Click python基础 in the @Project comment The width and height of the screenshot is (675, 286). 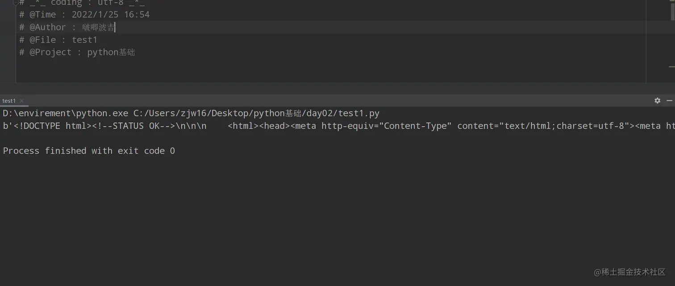tap(111, 52)
